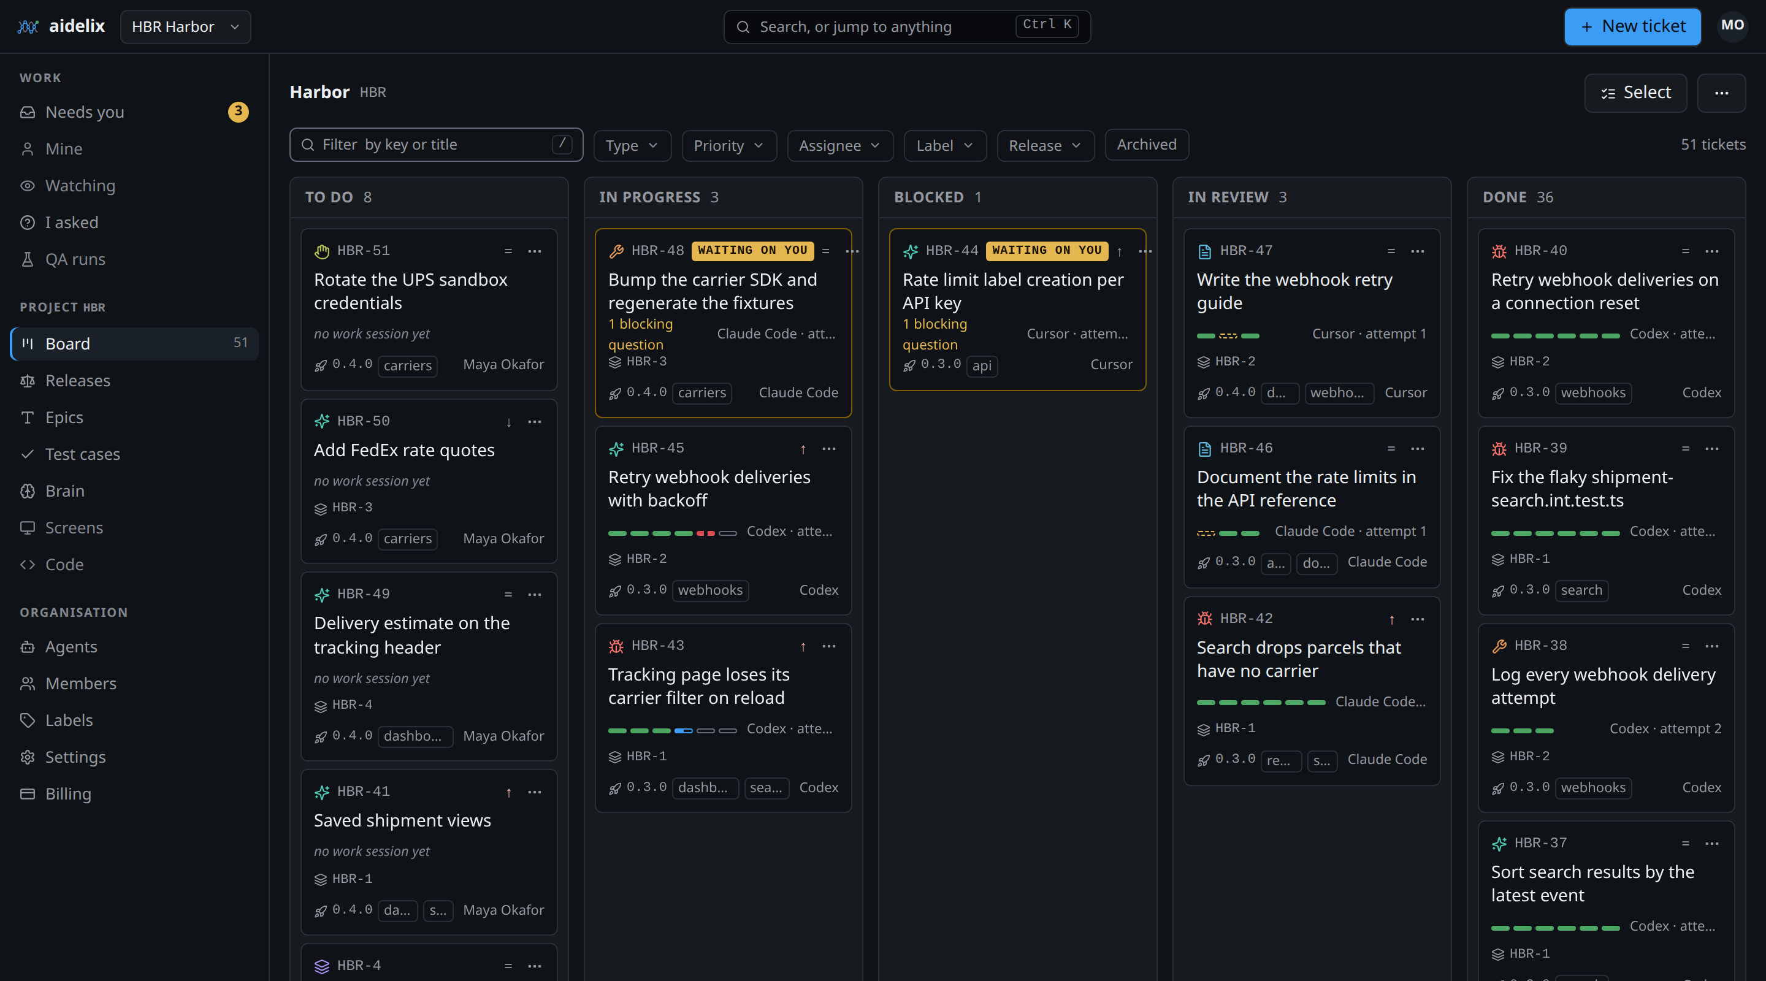
Task: Click the QA runs flask icon
Action: coord(28,259)
